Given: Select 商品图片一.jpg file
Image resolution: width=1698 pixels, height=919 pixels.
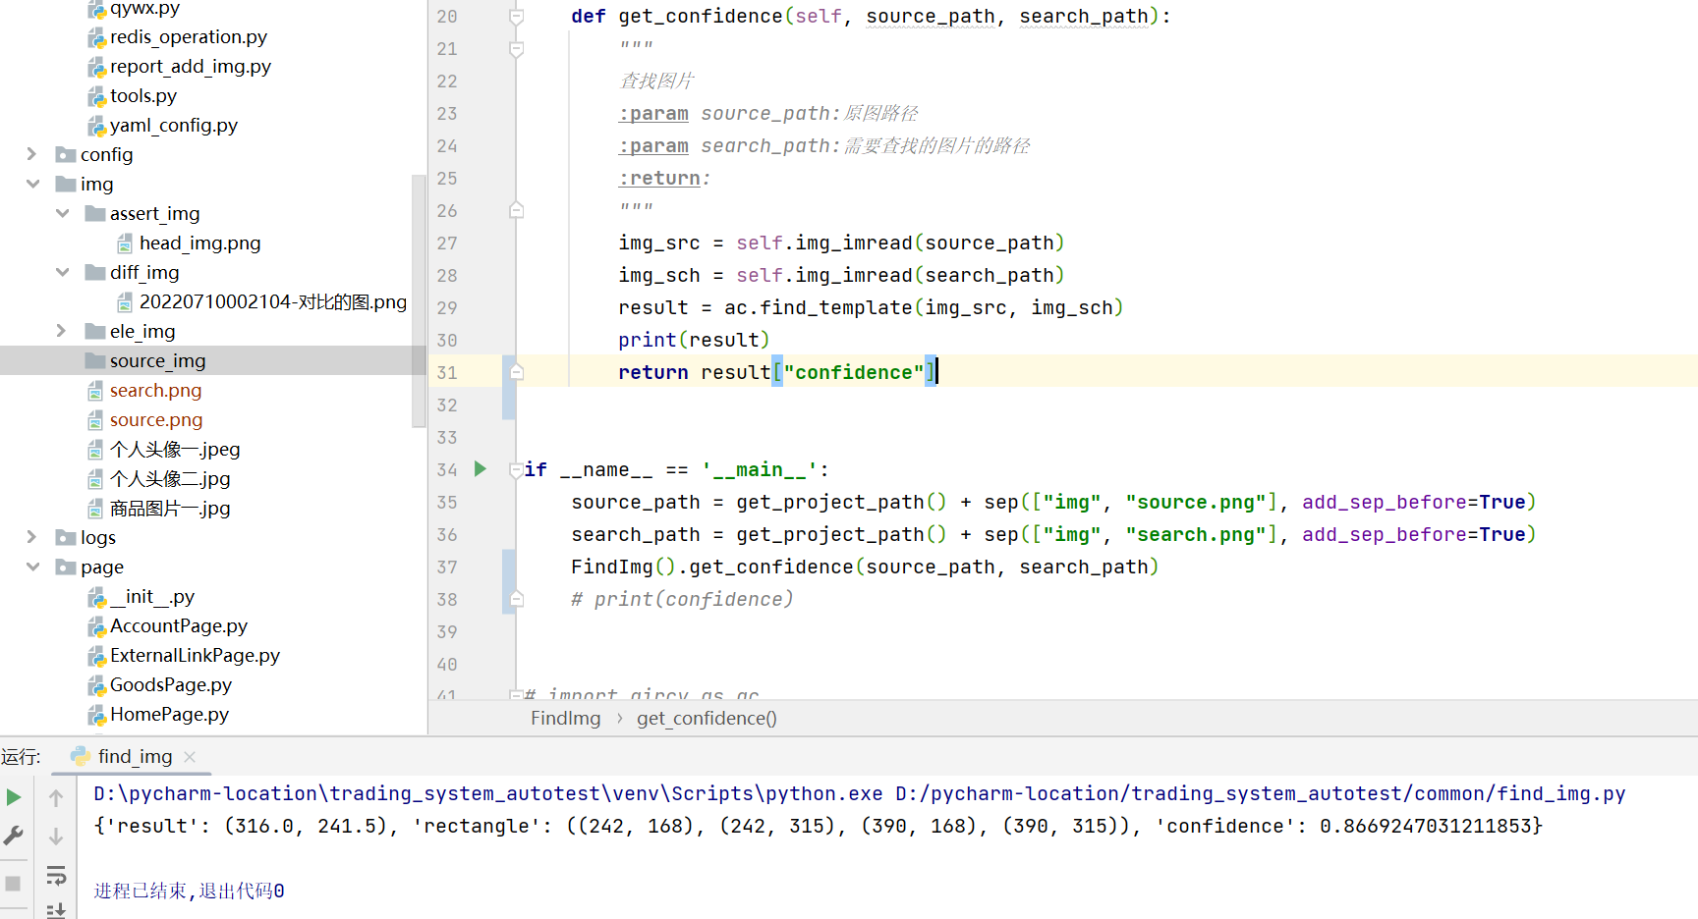Looking at the screenshot, I should click(170, 508).
